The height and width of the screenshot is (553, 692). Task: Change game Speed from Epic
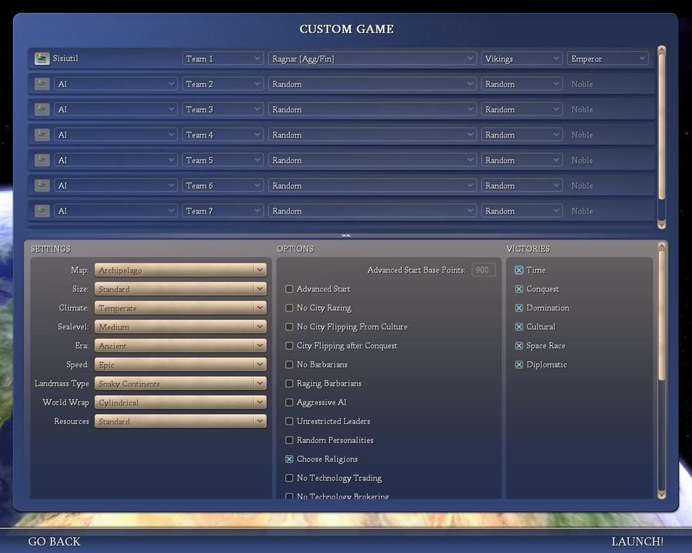[x=180, y=365]
